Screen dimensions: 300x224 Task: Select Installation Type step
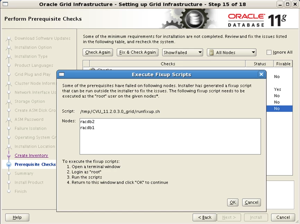pos(31,56)
